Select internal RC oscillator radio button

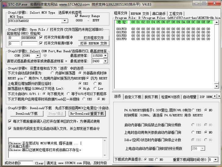coord(52,73)
